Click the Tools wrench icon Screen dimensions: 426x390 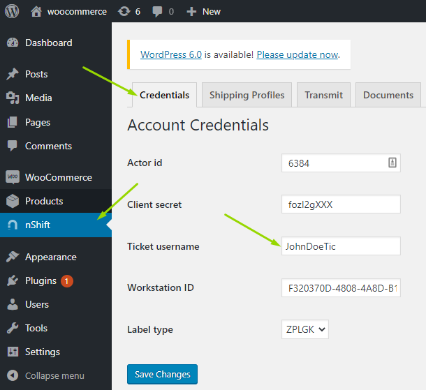pos(13,328)
